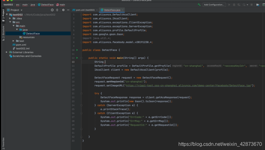
Task: Open the Project panel settings gear
Action: click(63, 10)
